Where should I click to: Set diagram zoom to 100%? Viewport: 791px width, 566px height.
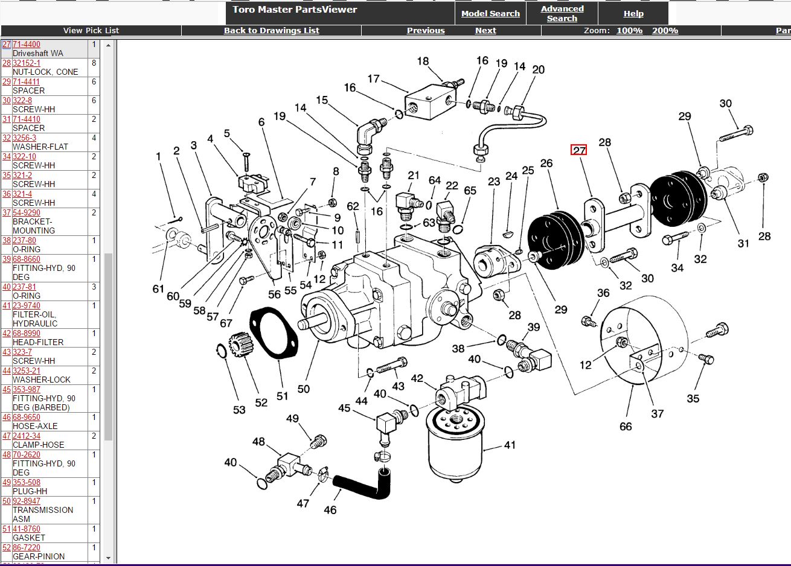629,30
